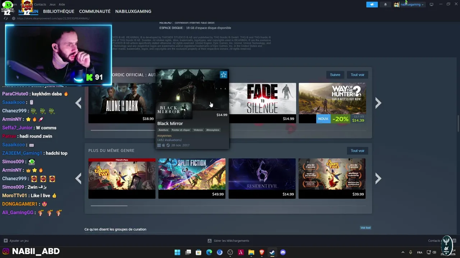Screen dimensions: 460x258
Task: Click the page vertical scrollbar
Action: point(458,124)
